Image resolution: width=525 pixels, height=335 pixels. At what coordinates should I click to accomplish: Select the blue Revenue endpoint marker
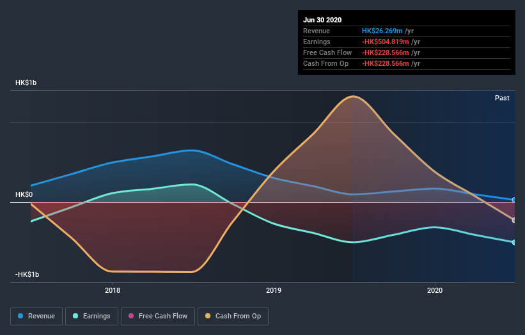coord(514,200)
